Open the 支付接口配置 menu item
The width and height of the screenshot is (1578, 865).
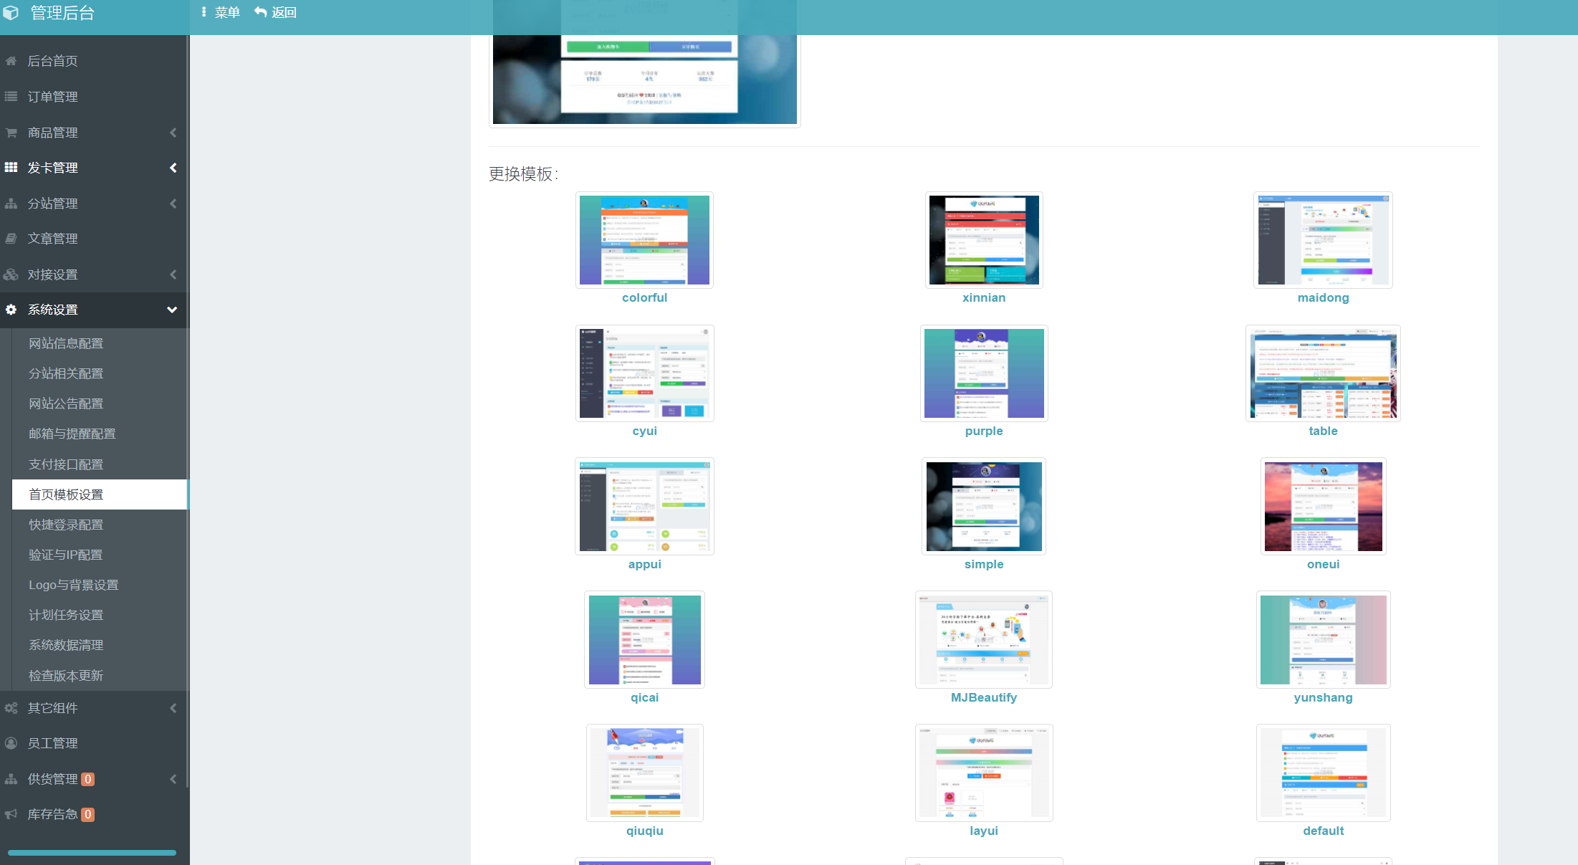(66, 464)
